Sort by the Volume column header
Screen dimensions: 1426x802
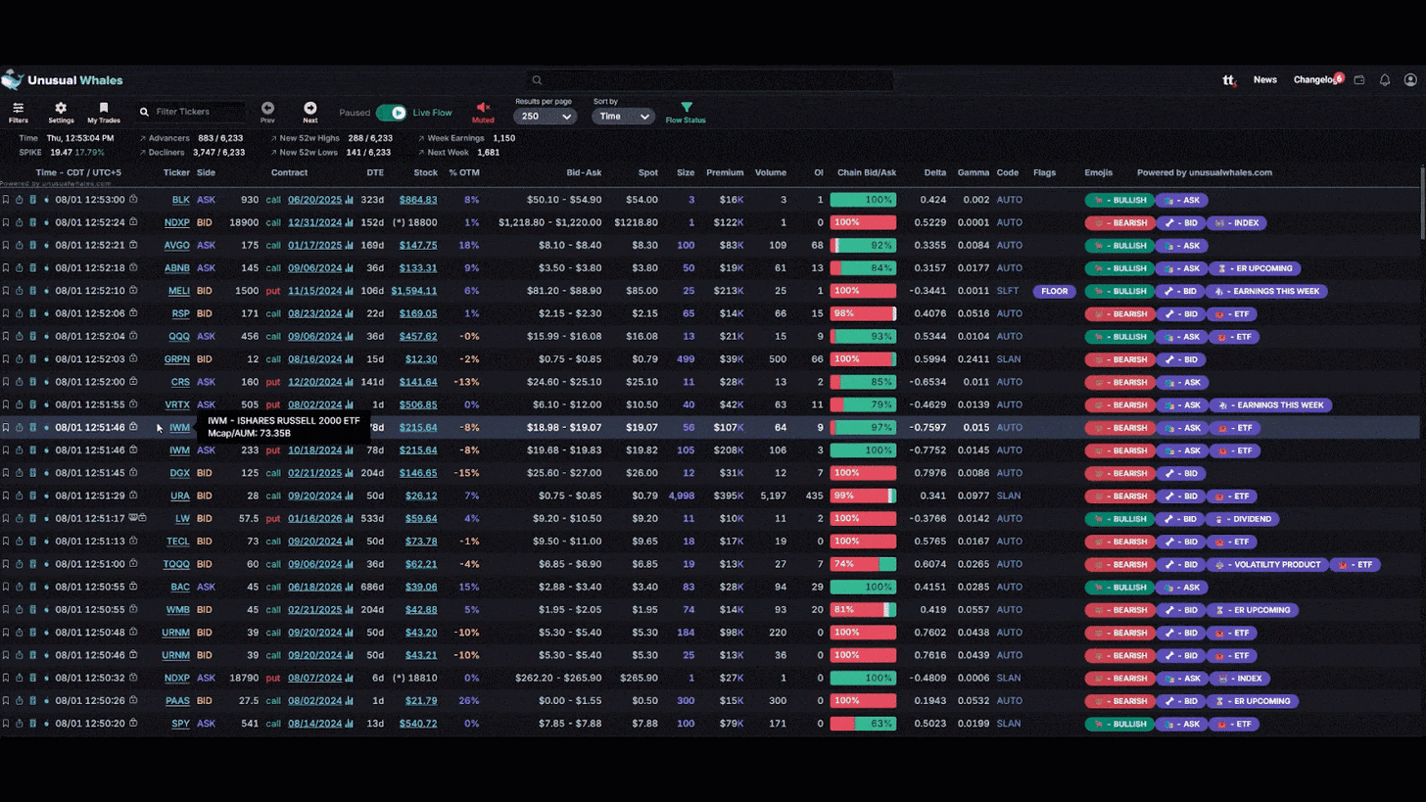click(771, 172)
